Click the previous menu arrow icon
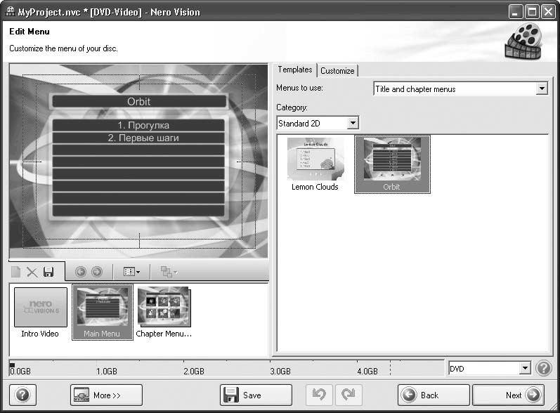560x413 pixels. tap(80, 272)
